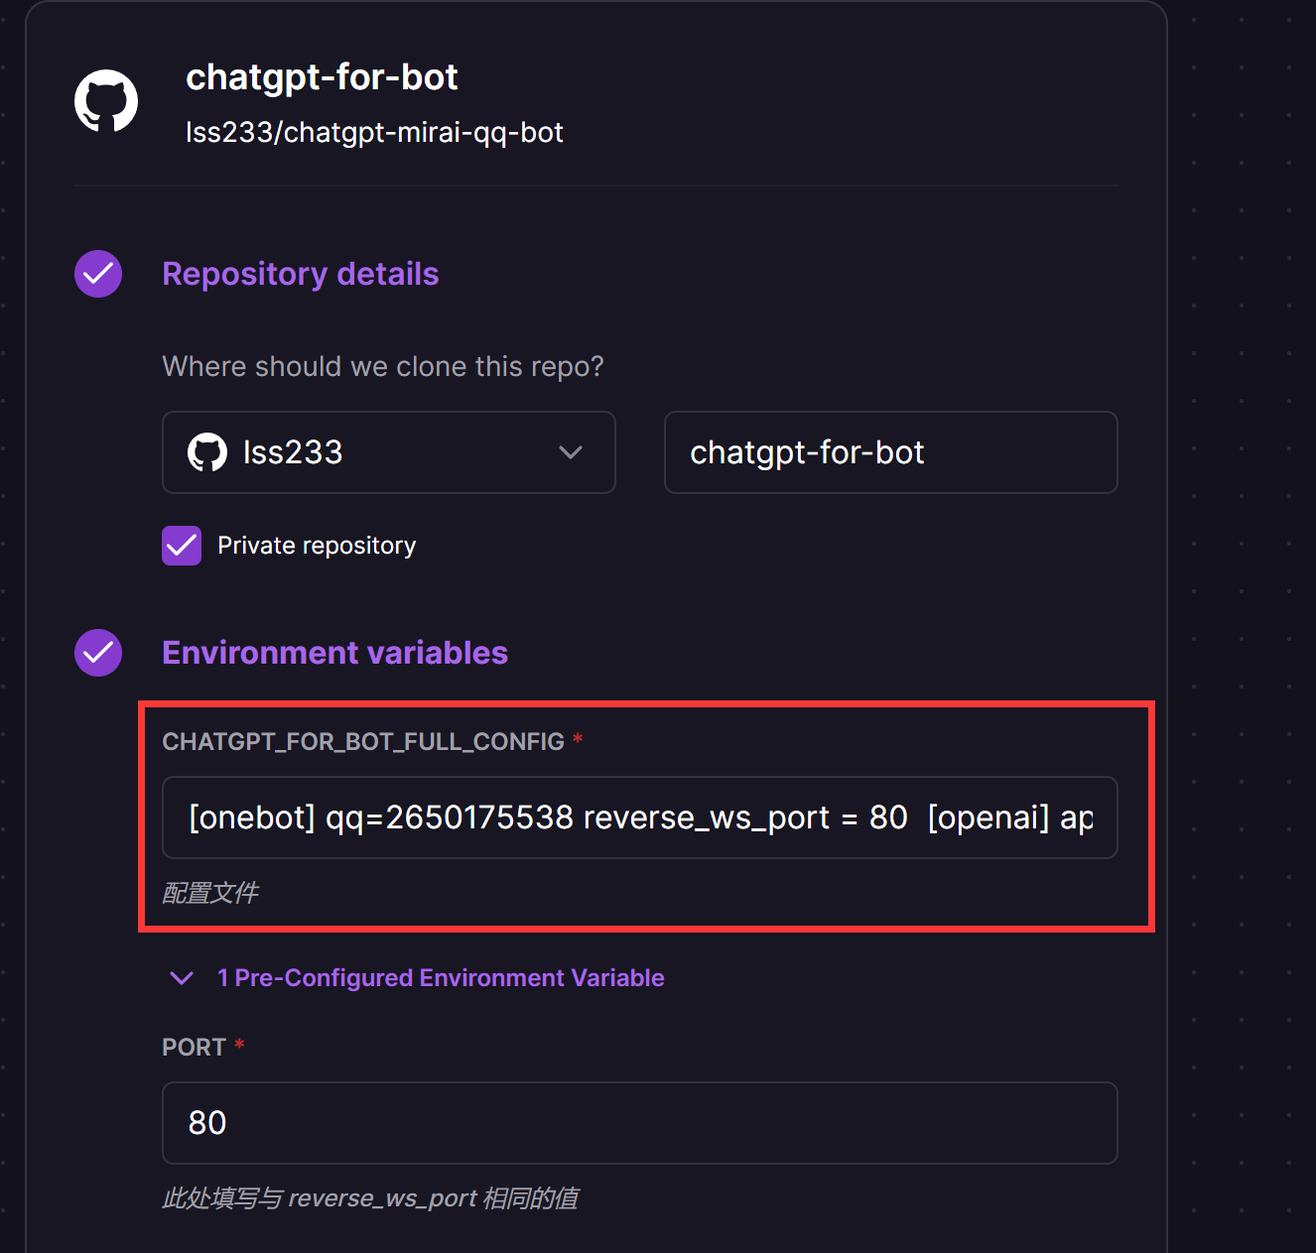The width and height of the screenshot is (1316, 1253).
Task: Click the "1 Pre-Configured Environment Variable" text
Action: coord(441,978)
